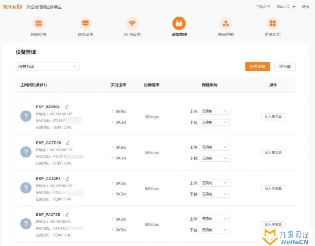Open 上传 limit dropdown for ESP_CC82F3

pos(215,183)
